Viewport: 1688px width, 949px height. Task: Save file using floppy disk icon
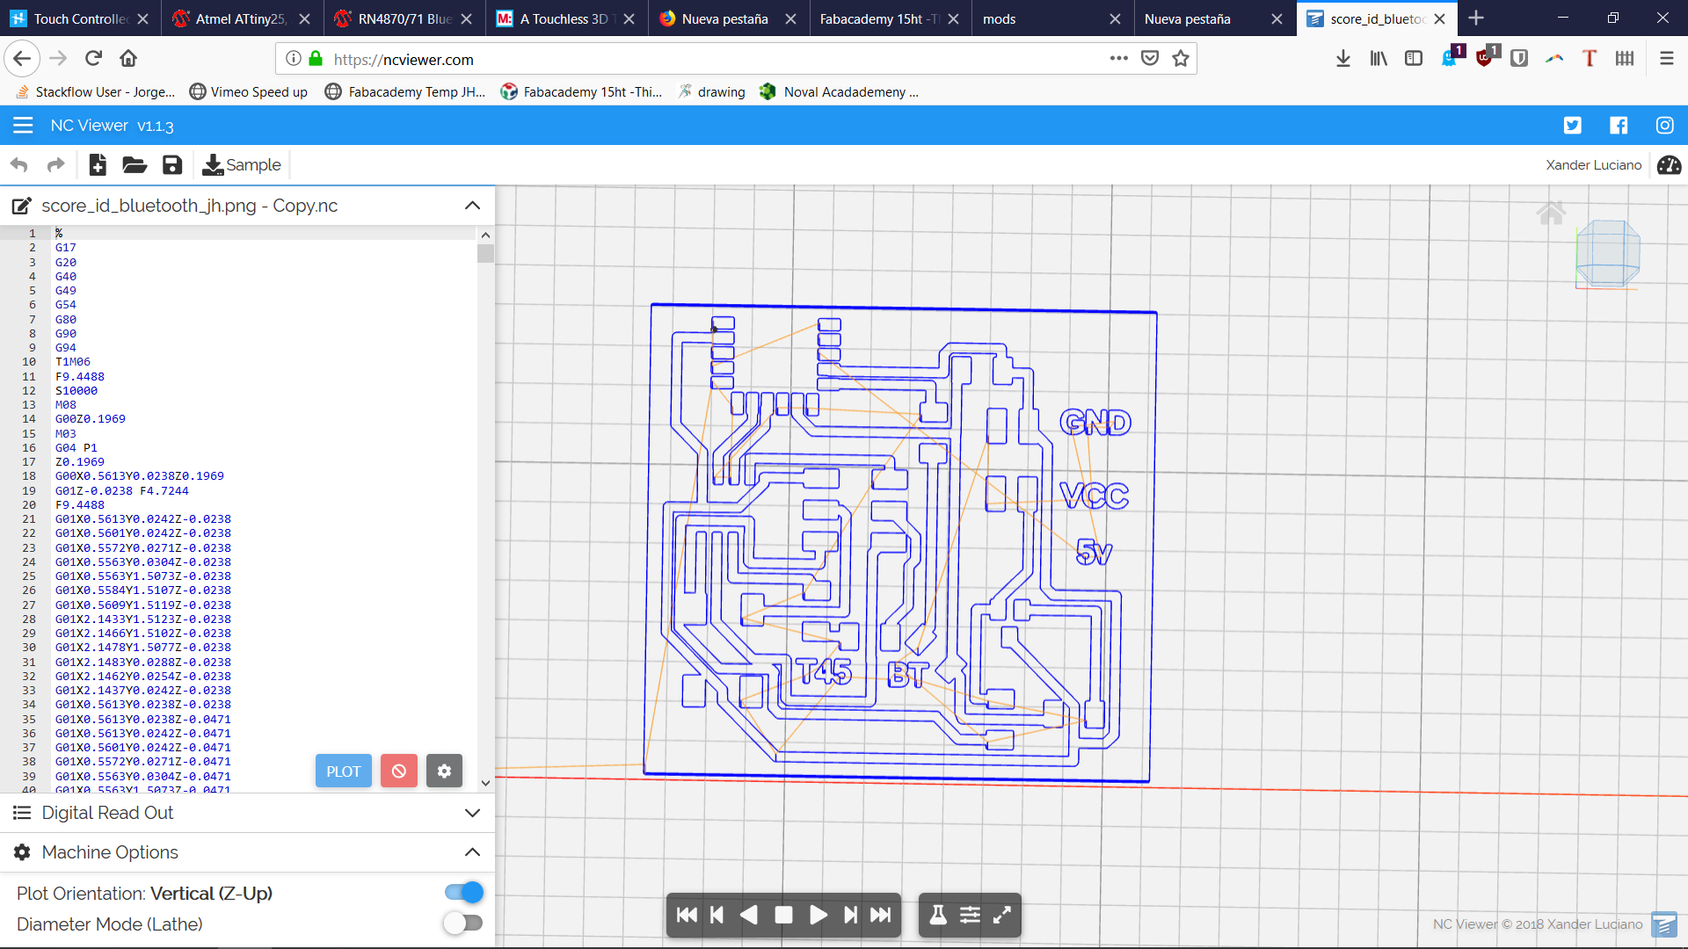click(172, 164)
